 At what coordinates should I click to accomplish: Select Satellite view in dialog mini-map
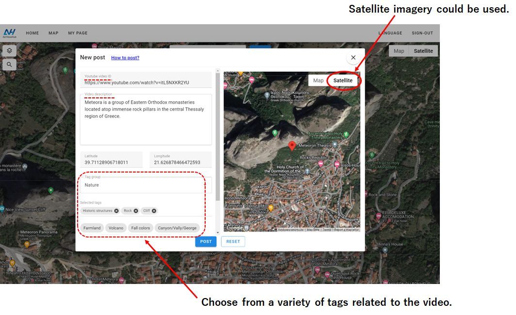(x=342, y=80)
